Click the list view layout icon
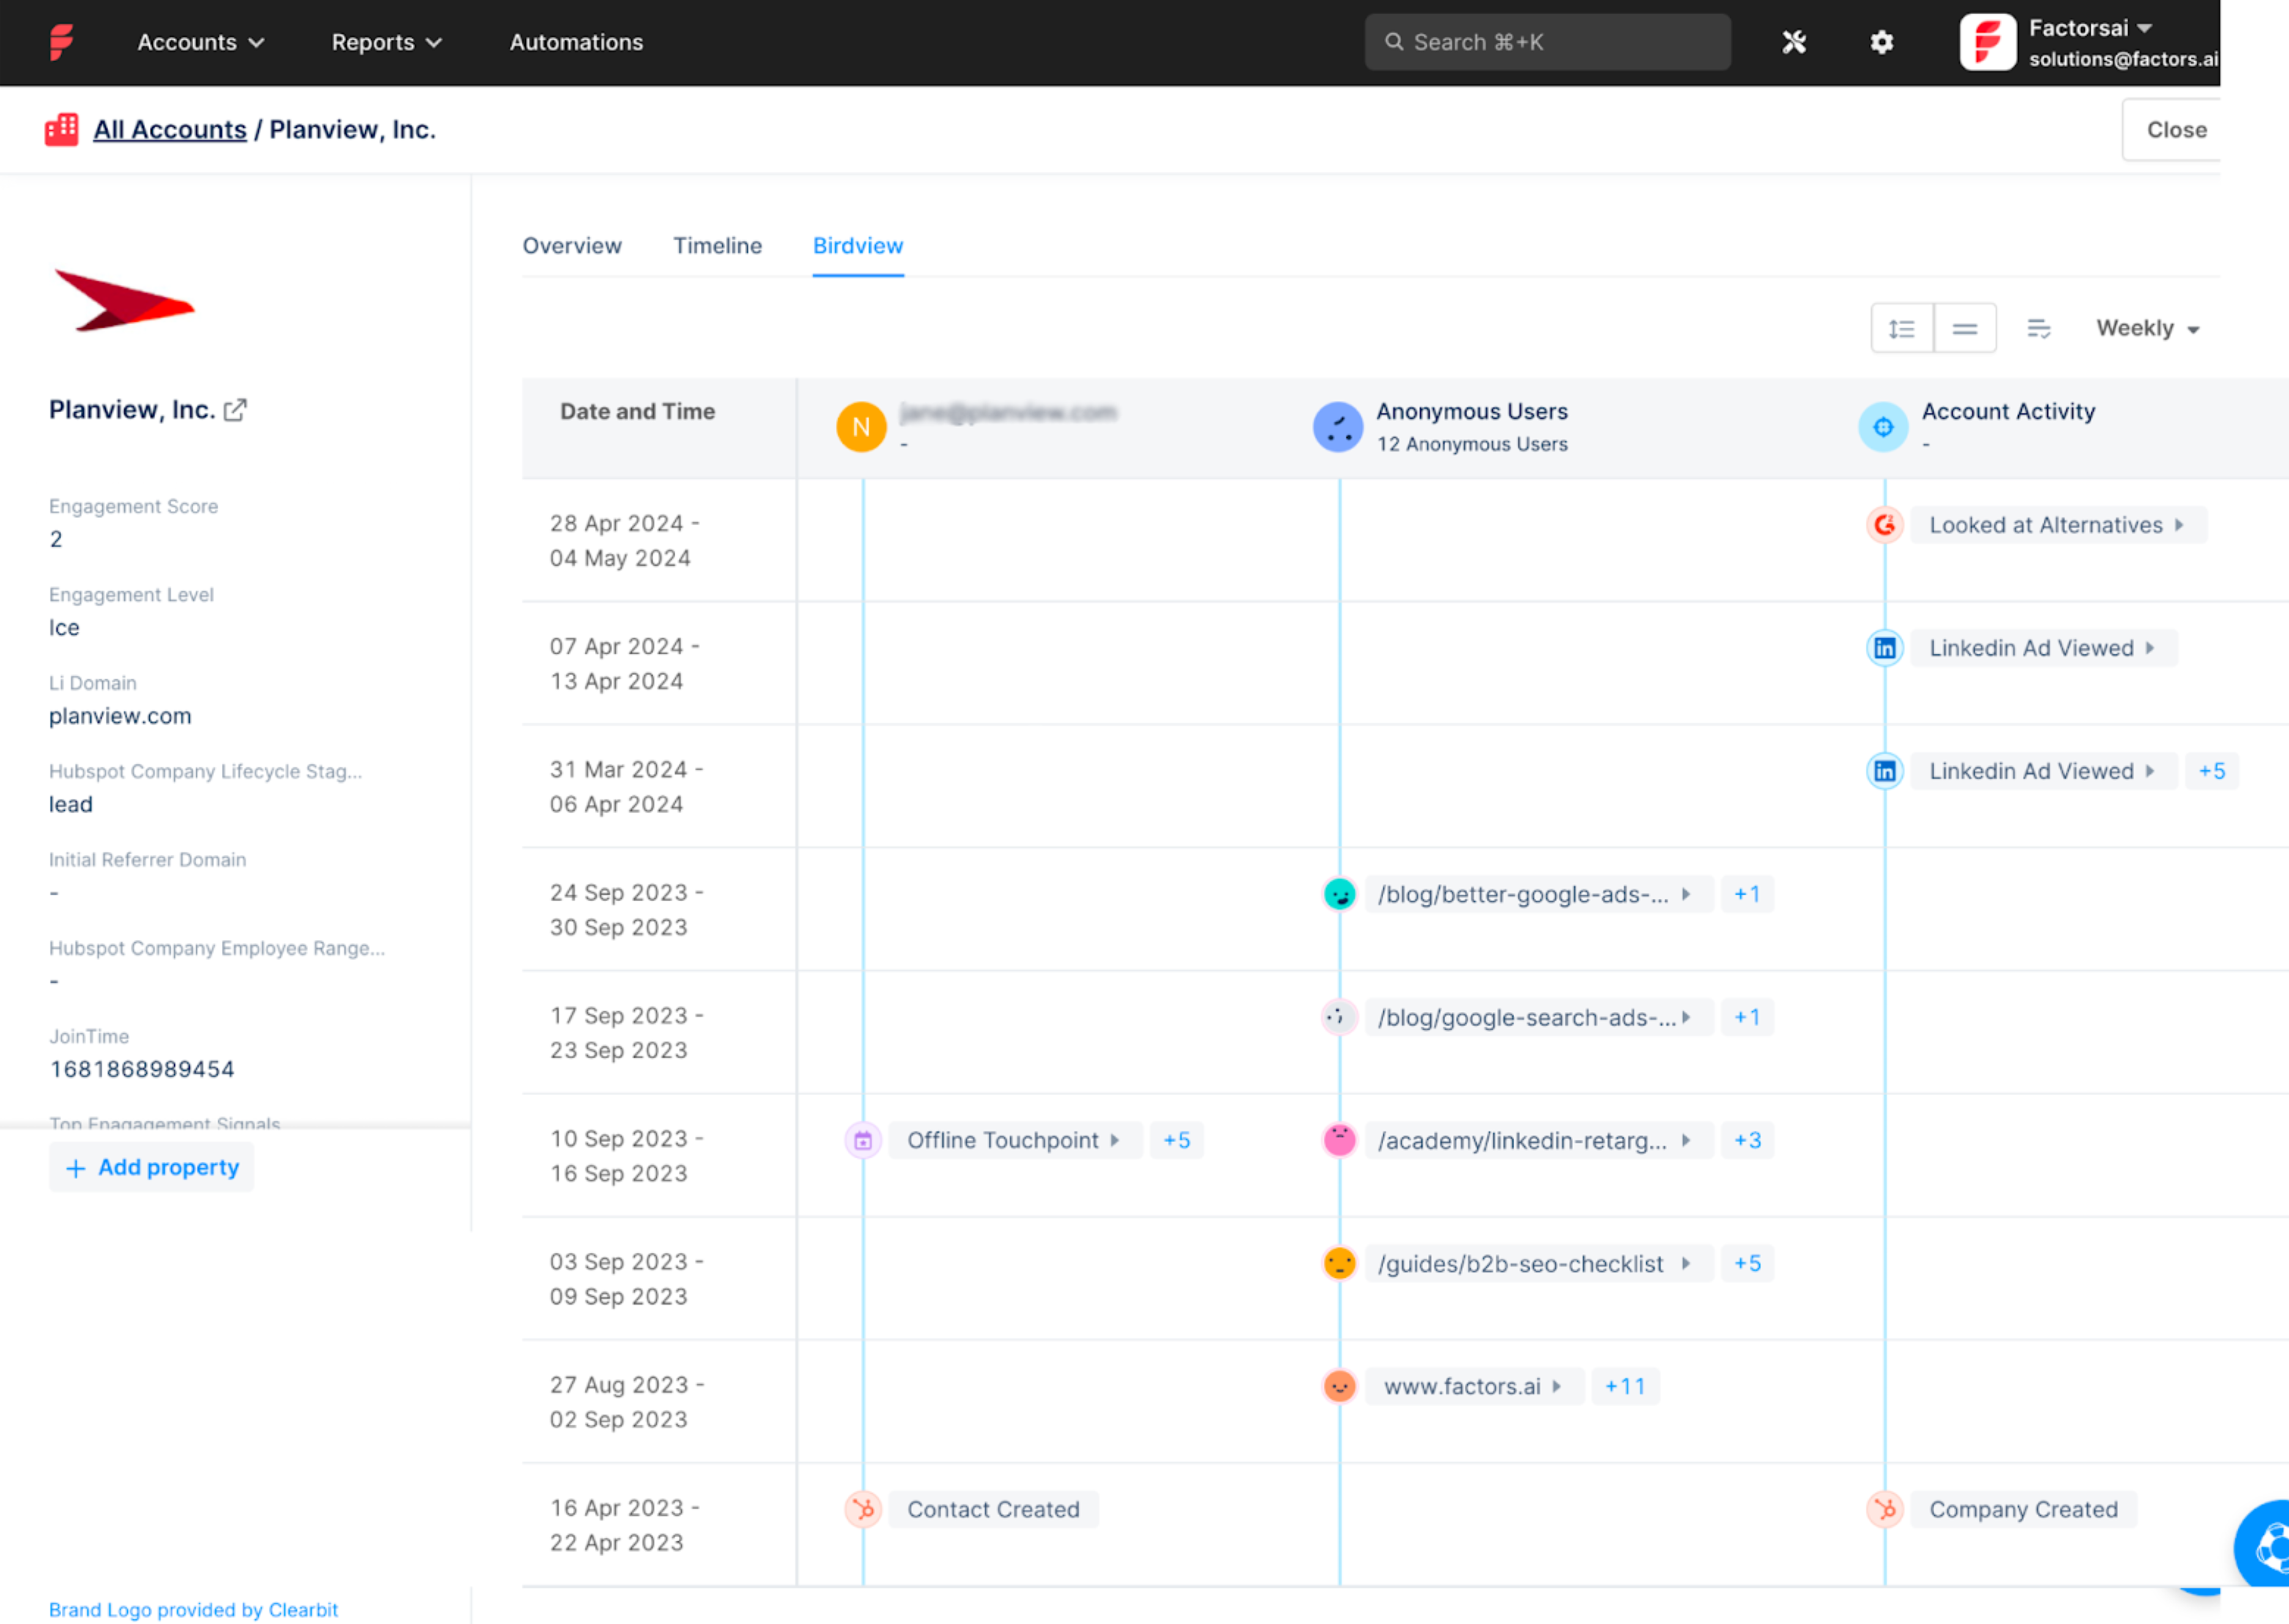Image resolution: width=2289 pixels, height=1624 pixels. tap(1903, 329)
